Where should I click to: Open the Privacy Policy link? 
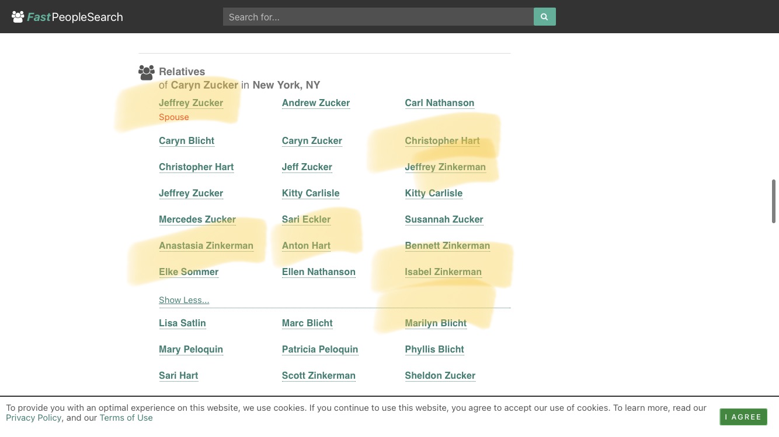click(33, 418)
